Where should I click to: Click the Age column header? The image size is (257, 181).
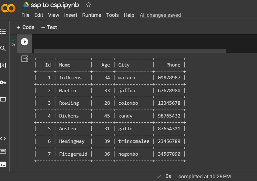tap(106, 65)
